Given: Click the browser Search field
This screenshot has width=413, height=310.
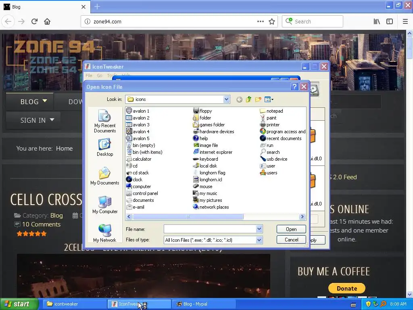Looking at the screenshot, I should click(313, 21).
